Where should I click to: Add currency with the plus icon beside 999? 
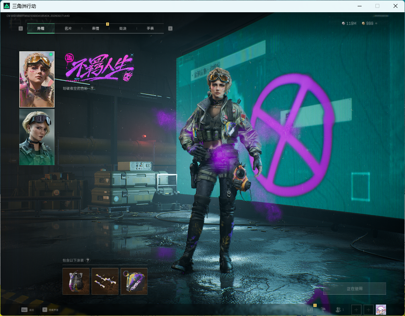[376, 23]
